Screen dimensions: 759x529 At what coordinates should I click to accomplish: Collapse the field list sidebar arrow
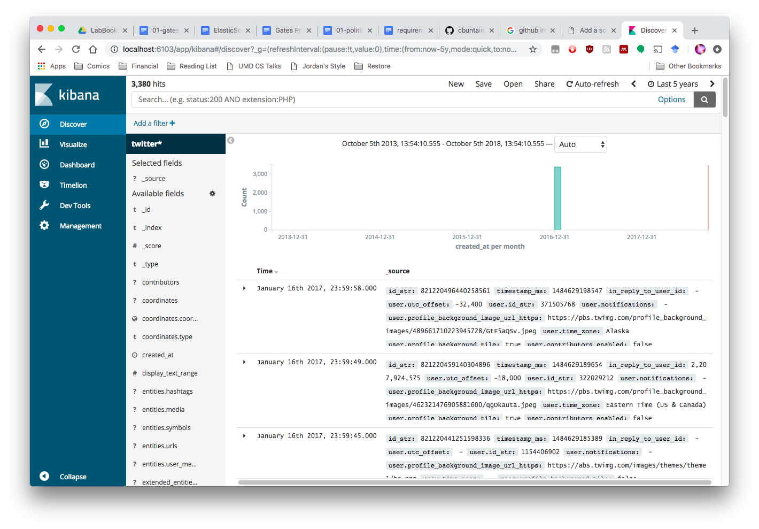(x=231, y=140)
